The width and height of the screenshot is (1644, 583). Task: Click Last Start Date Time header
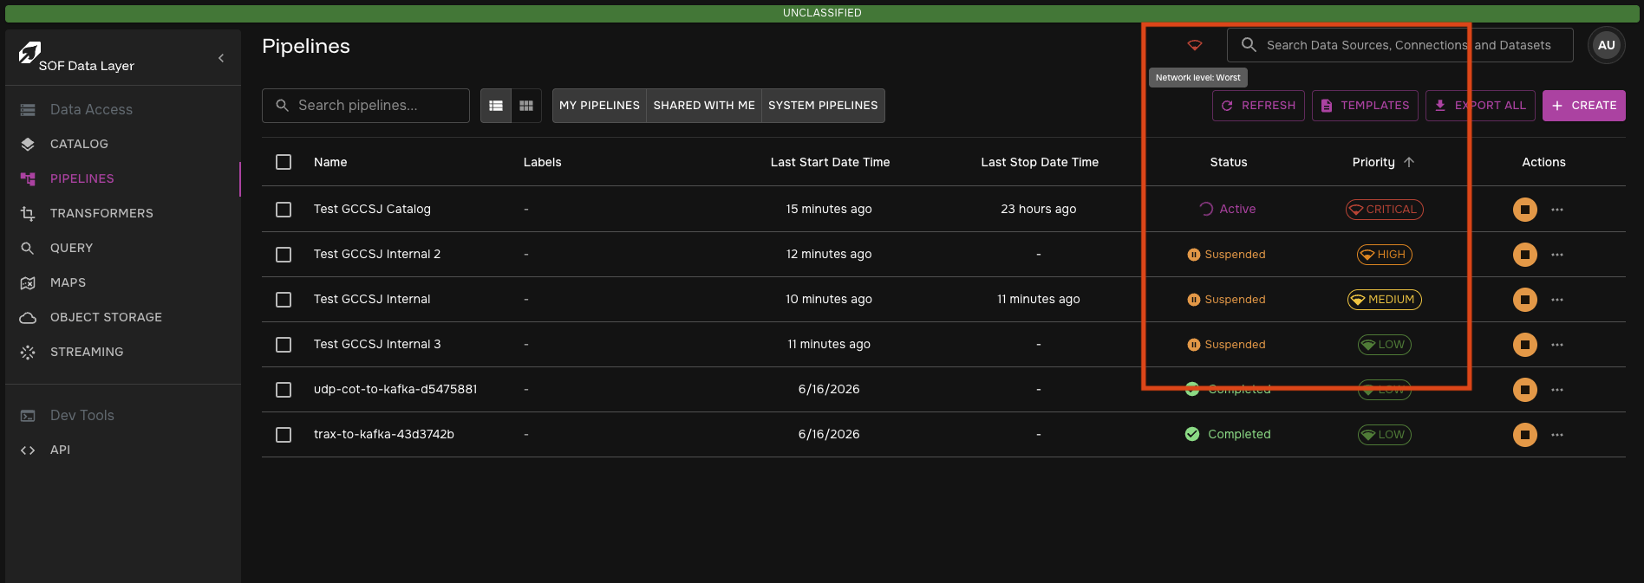[x=830, y=162]
